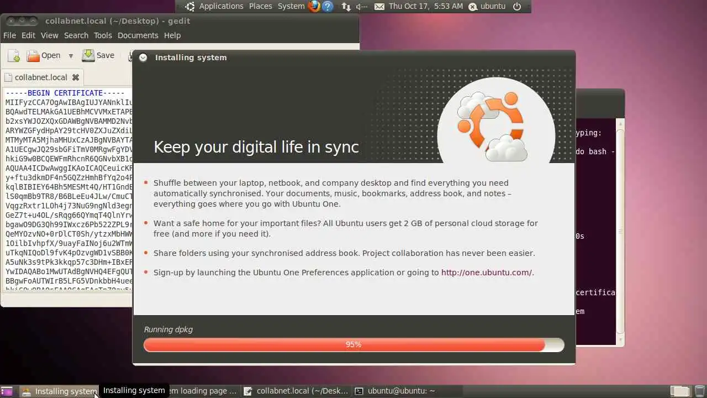Open a file with gedit's Open button
Viewport: 707px width, 398px height.
(x=44, y=55)
